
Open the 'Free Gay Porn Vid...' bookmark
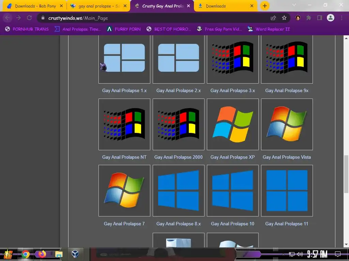219,29
